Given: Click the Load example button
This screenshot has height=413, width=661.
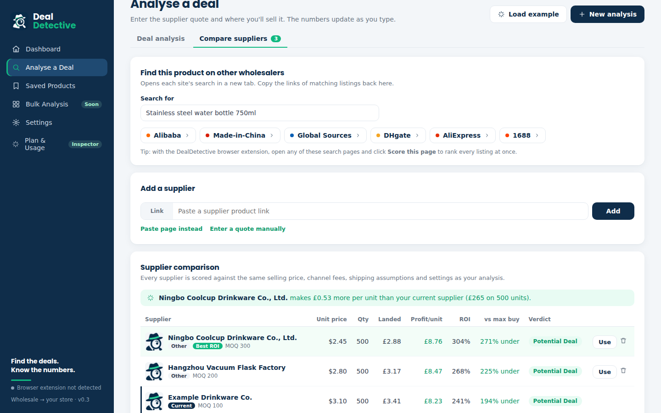Looking at the screenshot, I should pos(528,14).
